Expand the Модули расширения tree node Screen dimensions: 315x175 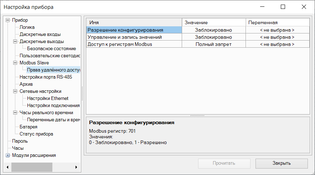tap(8, 155)
